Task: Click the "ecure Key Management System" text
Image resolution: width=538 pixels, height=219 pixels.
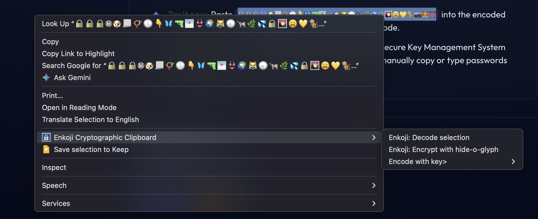Action: point(445,47)
